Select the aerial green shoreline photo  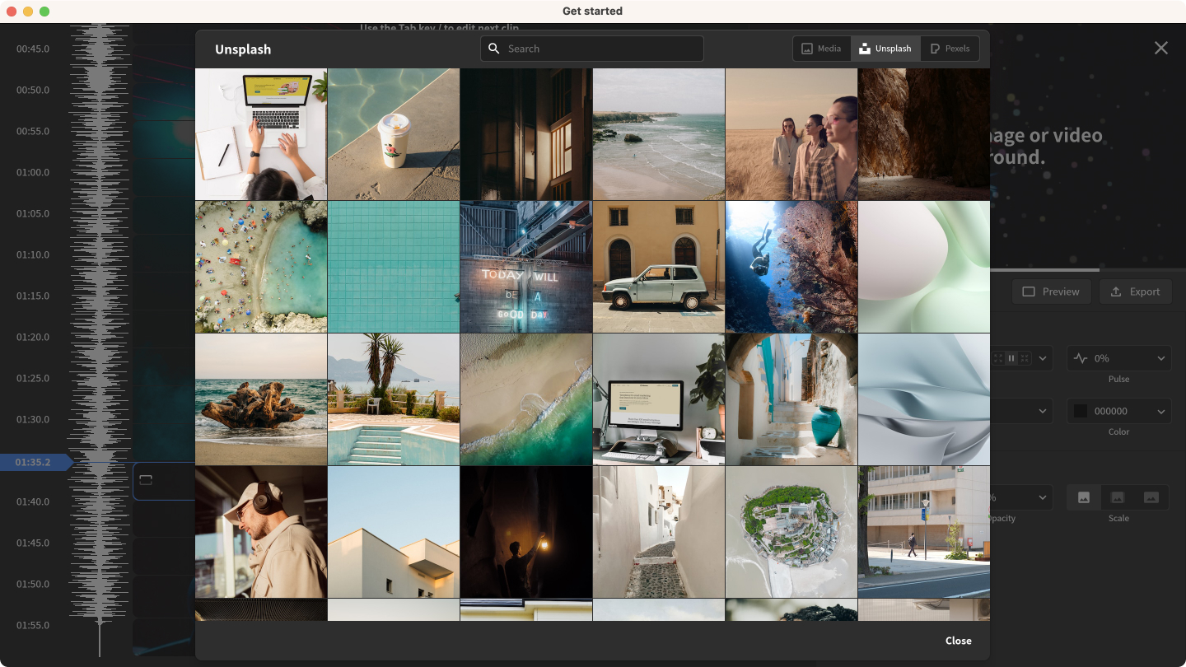pos(526,399)
